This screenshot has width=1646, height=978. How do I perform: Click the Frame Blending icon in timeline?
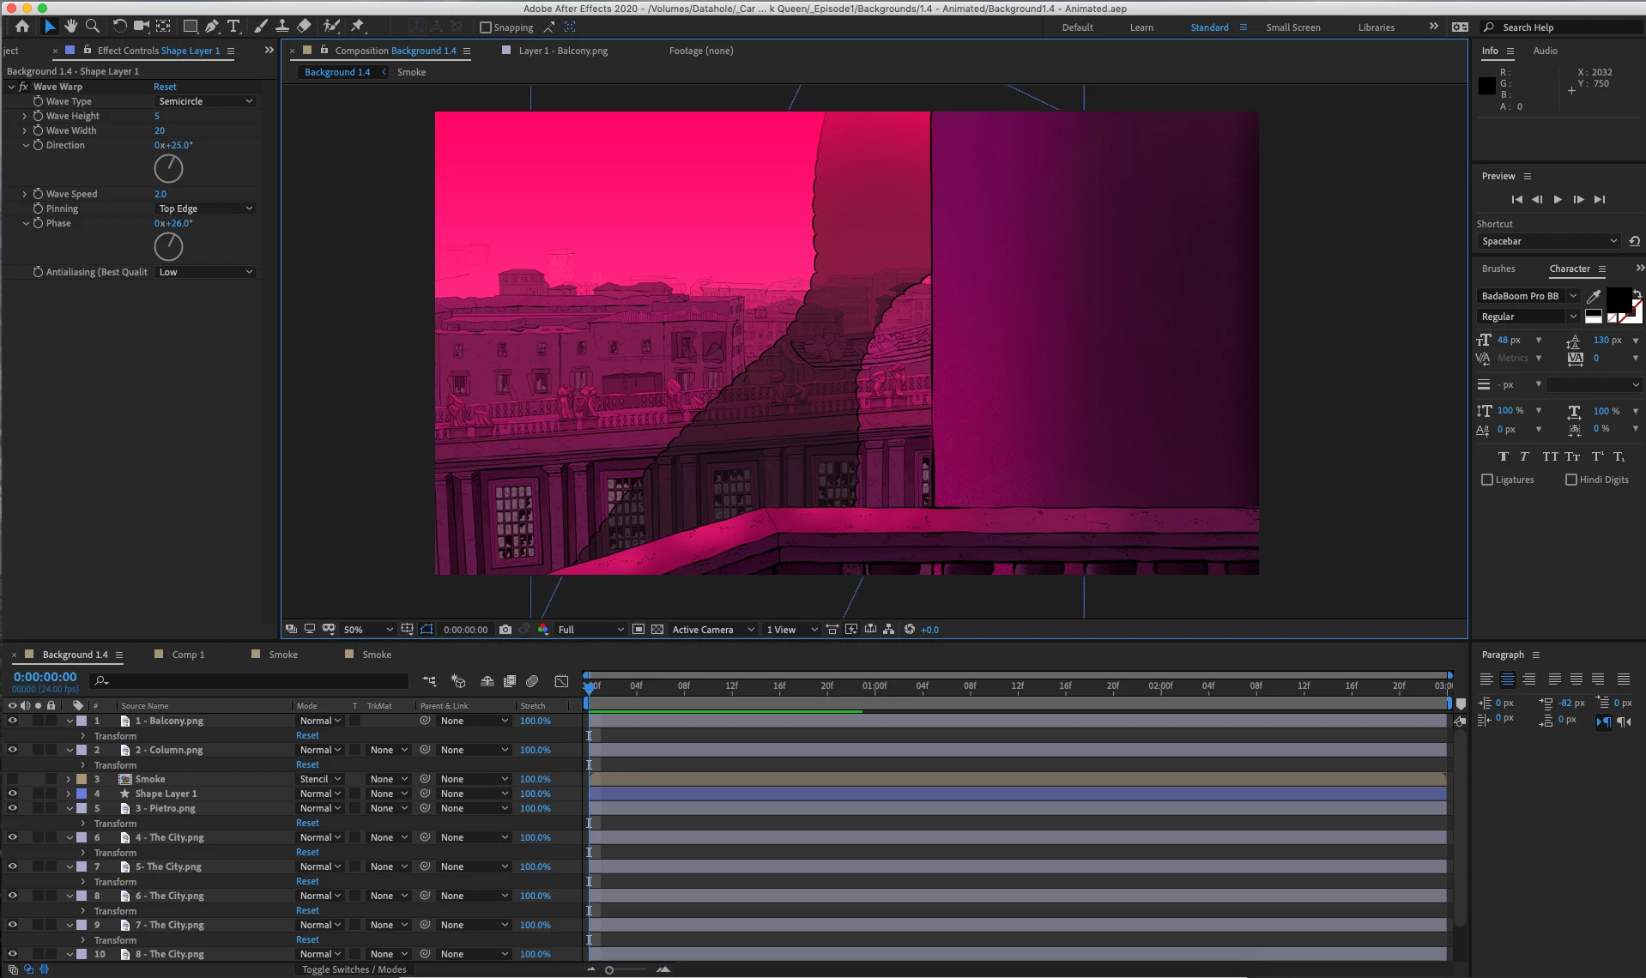point(510,681)
